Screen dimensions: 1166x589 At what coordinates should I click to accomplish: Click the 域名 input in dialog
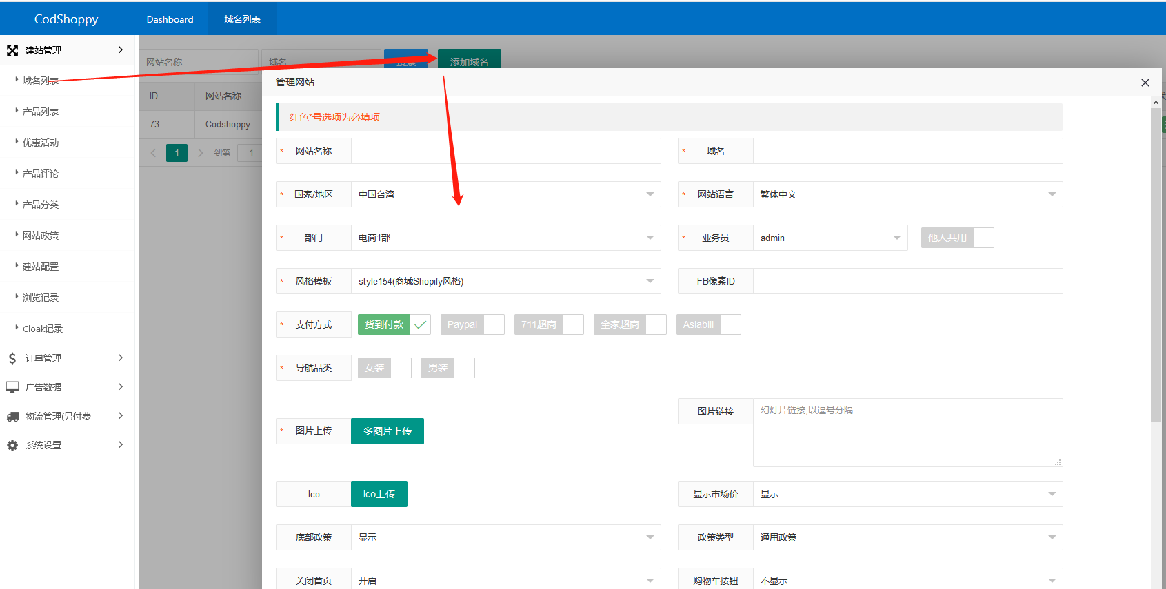[908, 151]
